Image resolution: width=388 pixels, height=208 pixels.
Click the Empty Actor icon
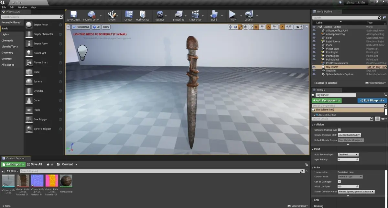(x=29, y=25)
